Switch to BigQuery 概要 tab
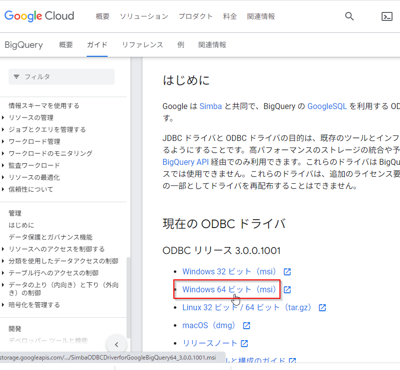The height and width of the screenshot is (370, 400). 66,45
